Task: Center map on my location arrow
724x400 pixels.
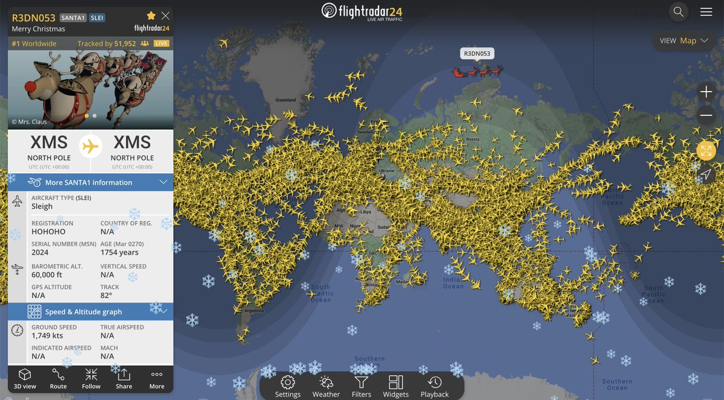Action: click(706, 174)
